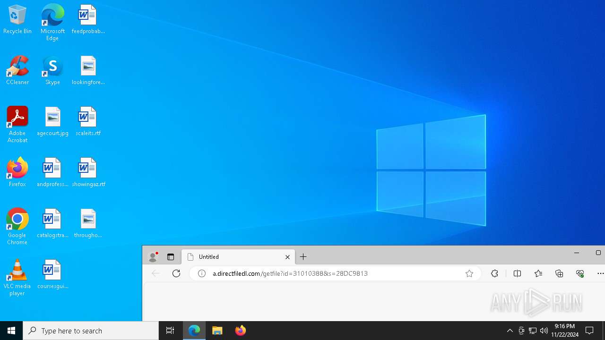Show hidden system tray icons
Image resolution: width=605 pixels, height=340 pixels.
coord(510,331)
